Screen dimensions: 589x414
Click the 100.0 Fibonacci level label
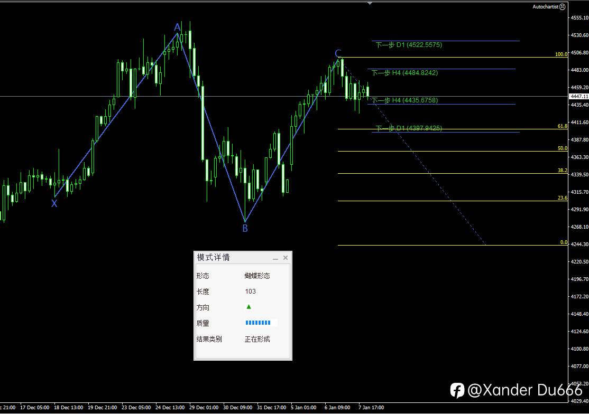coord(561,54)
